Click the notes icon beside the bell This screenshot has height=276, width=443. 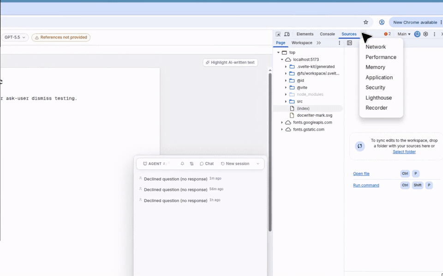click(192, 164)
